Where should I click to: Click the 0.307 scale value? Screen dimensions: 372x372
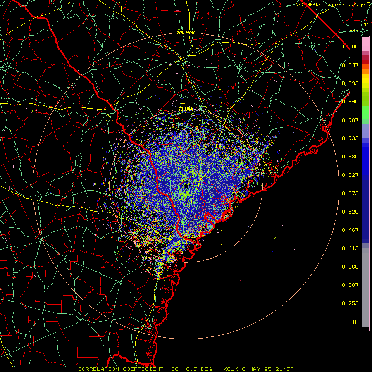coord(350,285)
